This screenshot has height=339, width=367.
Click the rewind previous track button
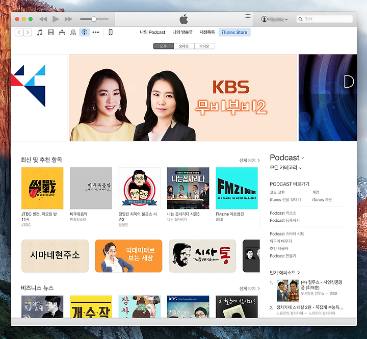[x=43, y=19]
